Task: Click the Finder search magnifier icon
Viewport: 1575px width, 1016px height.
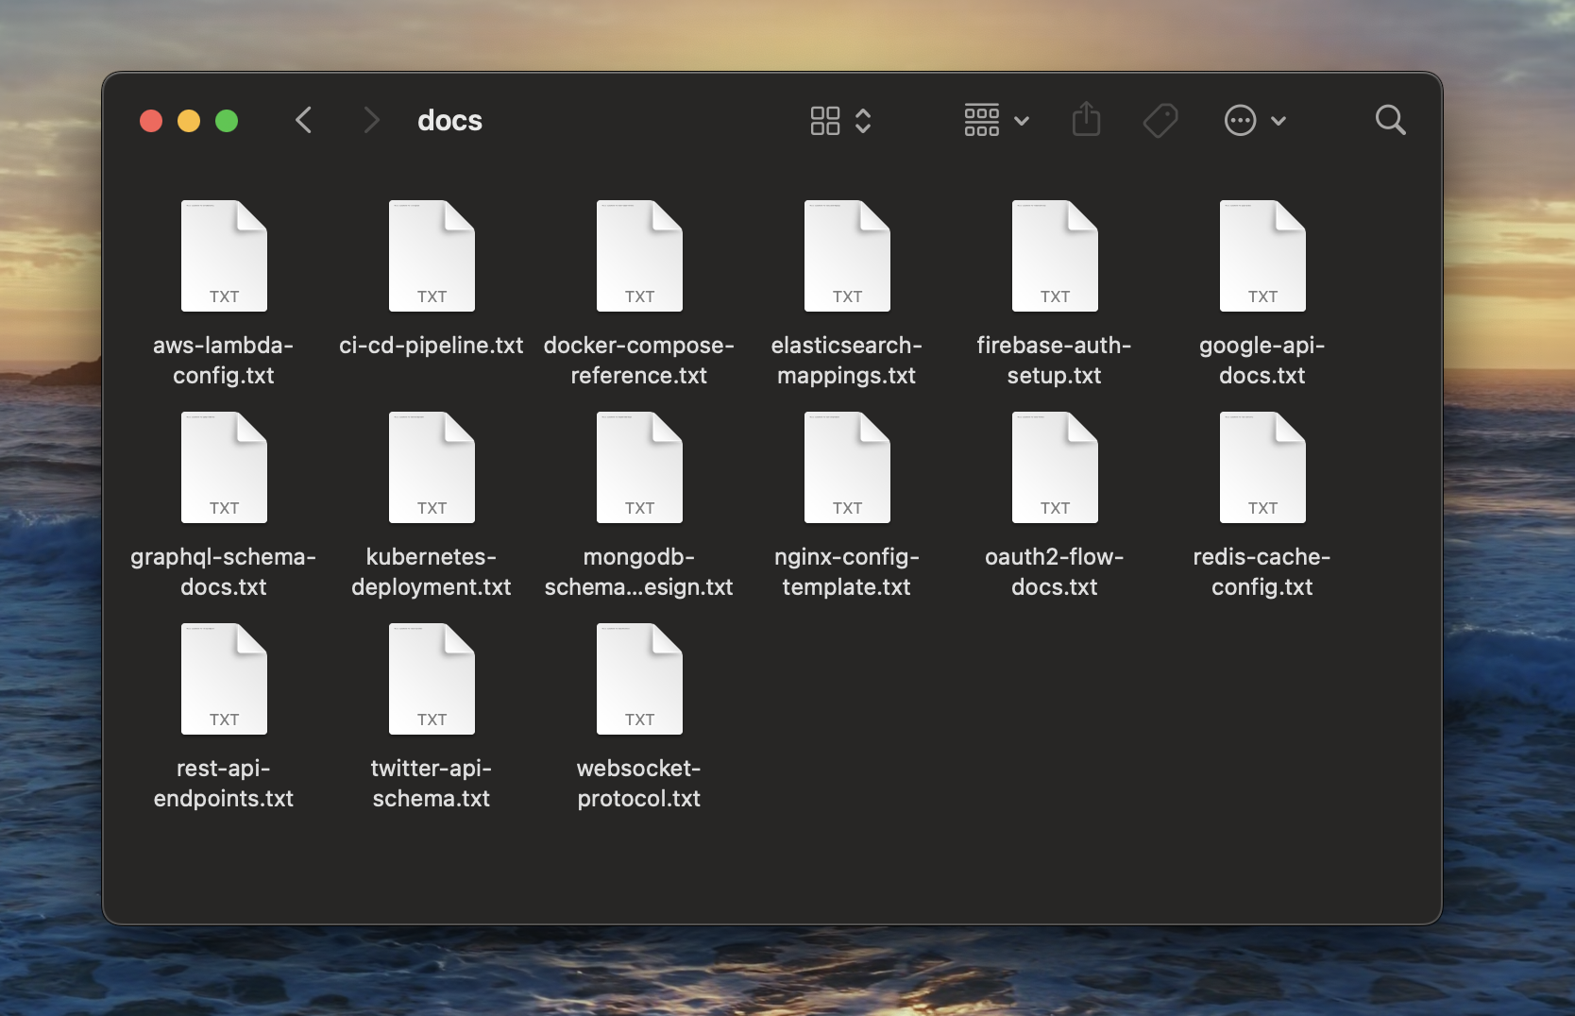Action: tap(1390, 120)
